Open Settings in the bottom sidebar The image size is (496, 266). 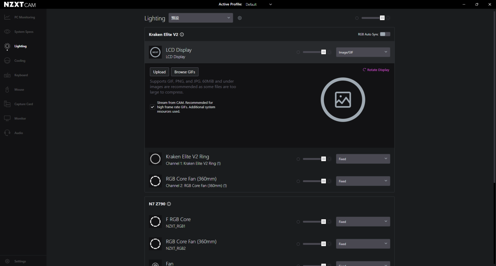coord(20,261)
